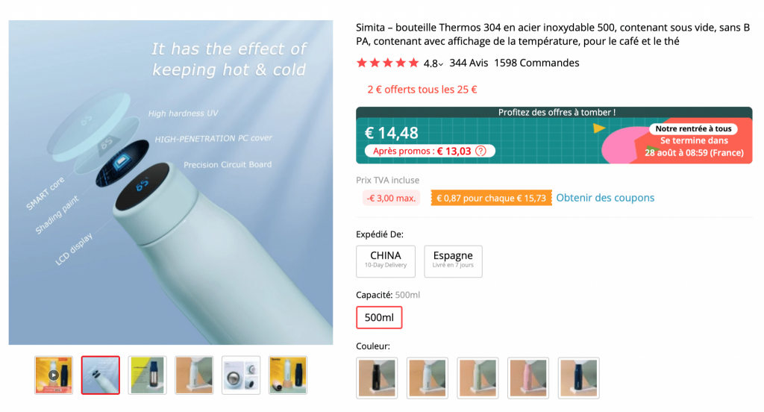The height and width of the screenshot is (412, 764).
Task: Click the Obtenir des coupons link
Action: pos(605,198)
